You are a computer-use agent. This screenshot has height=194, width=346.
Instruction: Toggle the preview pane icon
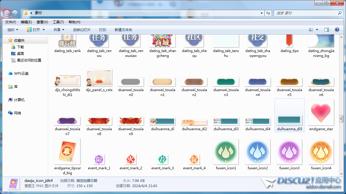[327, 30]
